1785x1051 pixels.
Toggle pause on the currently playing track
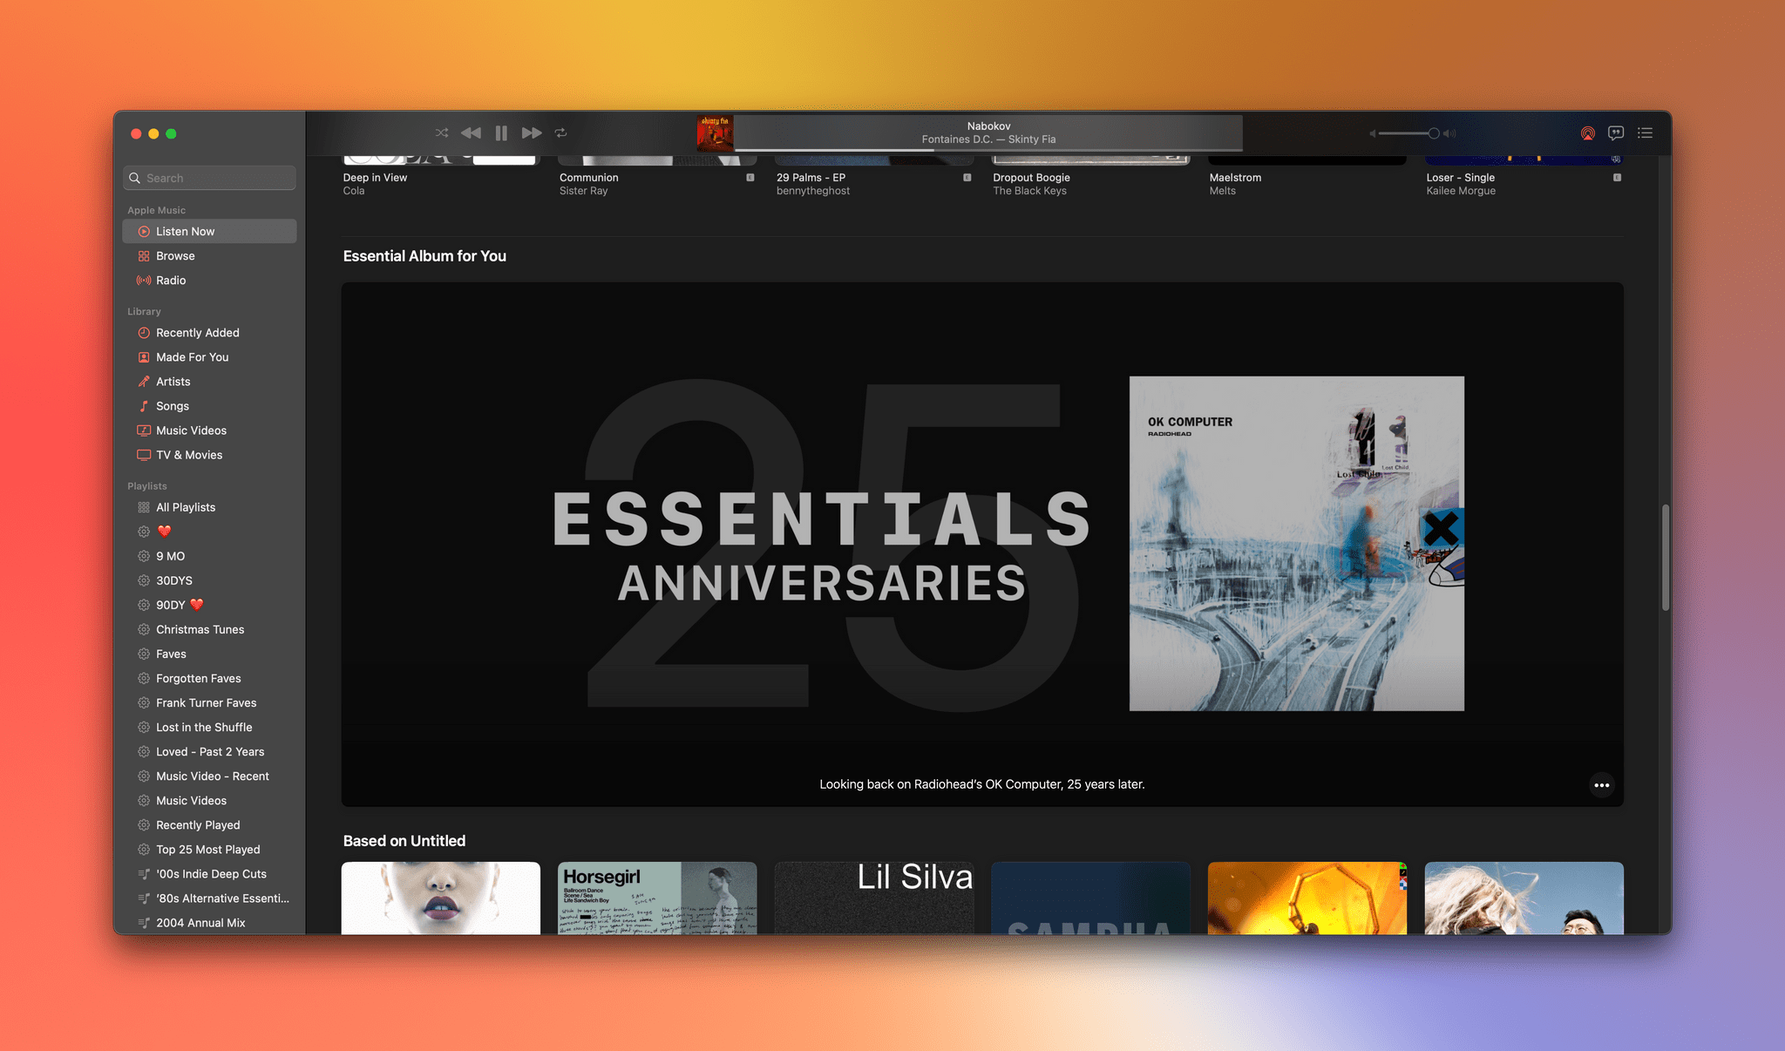[x=500, y=132]
